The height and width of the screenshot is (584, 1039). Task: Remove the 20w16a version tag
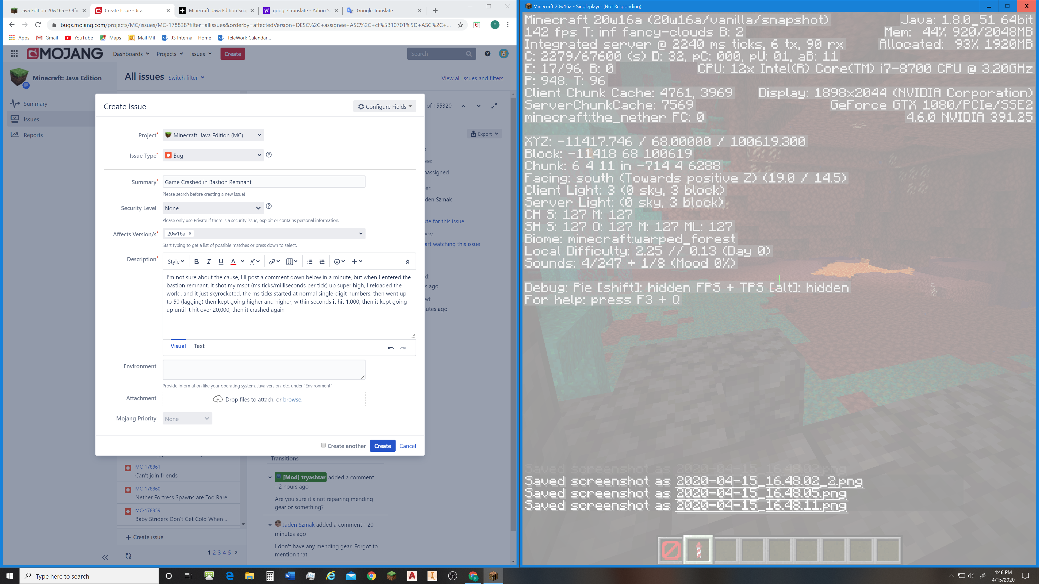[x=190, y=233]
